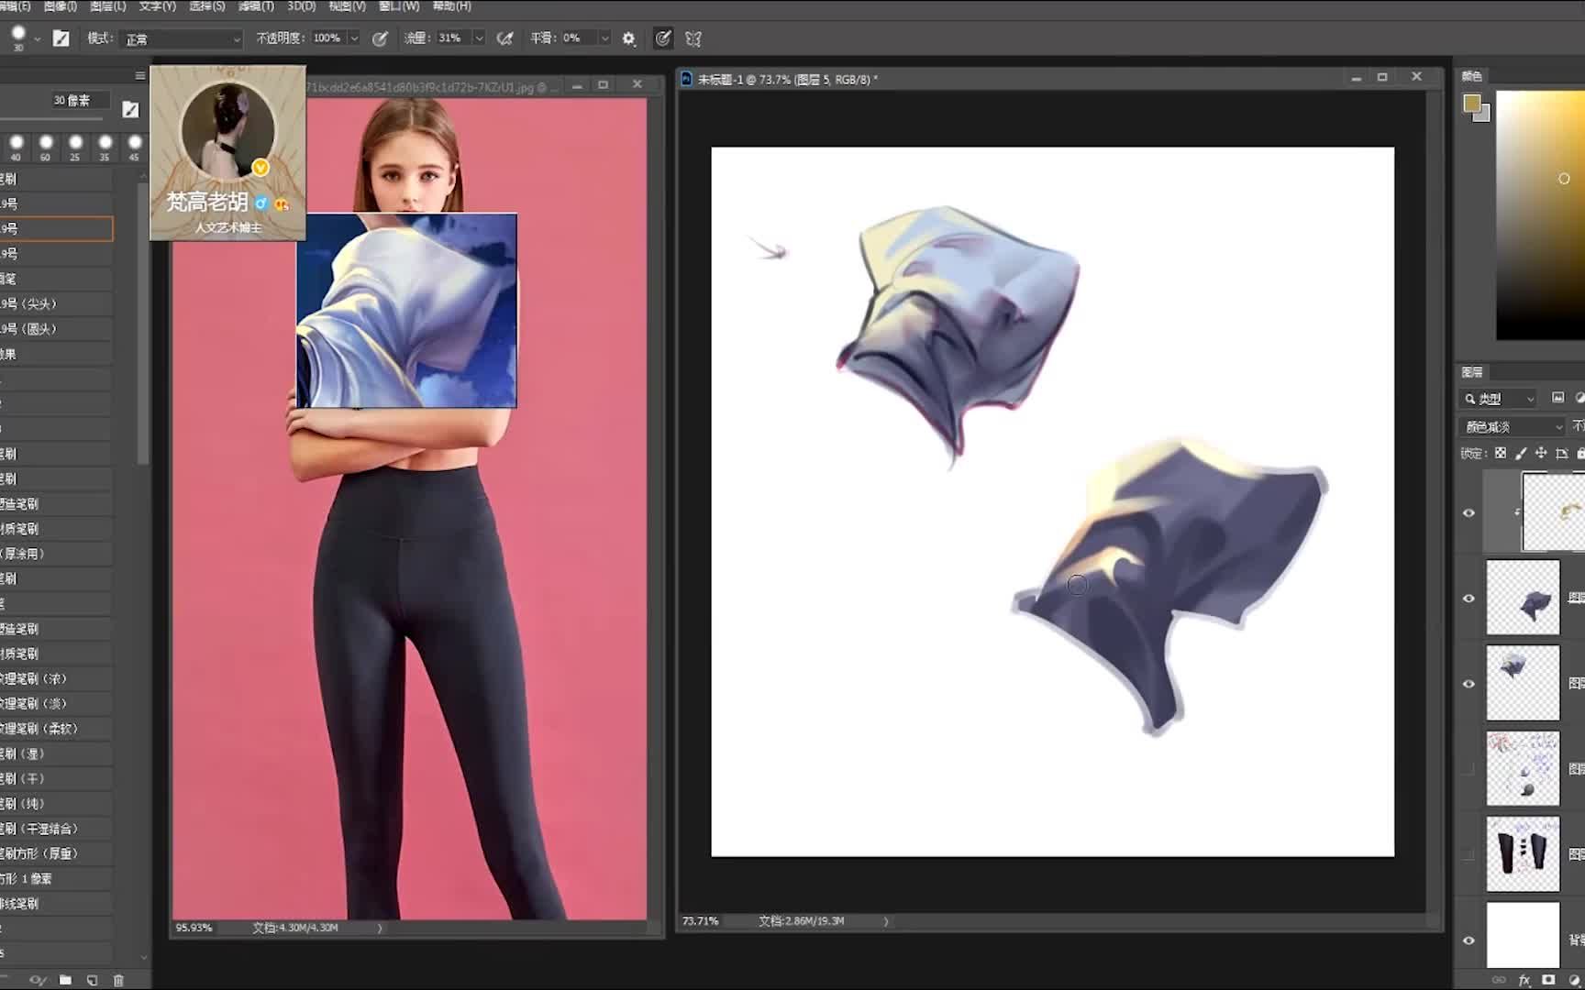
Task: Open the flow 31% dropdown arrow
Action: pos(479,38)
